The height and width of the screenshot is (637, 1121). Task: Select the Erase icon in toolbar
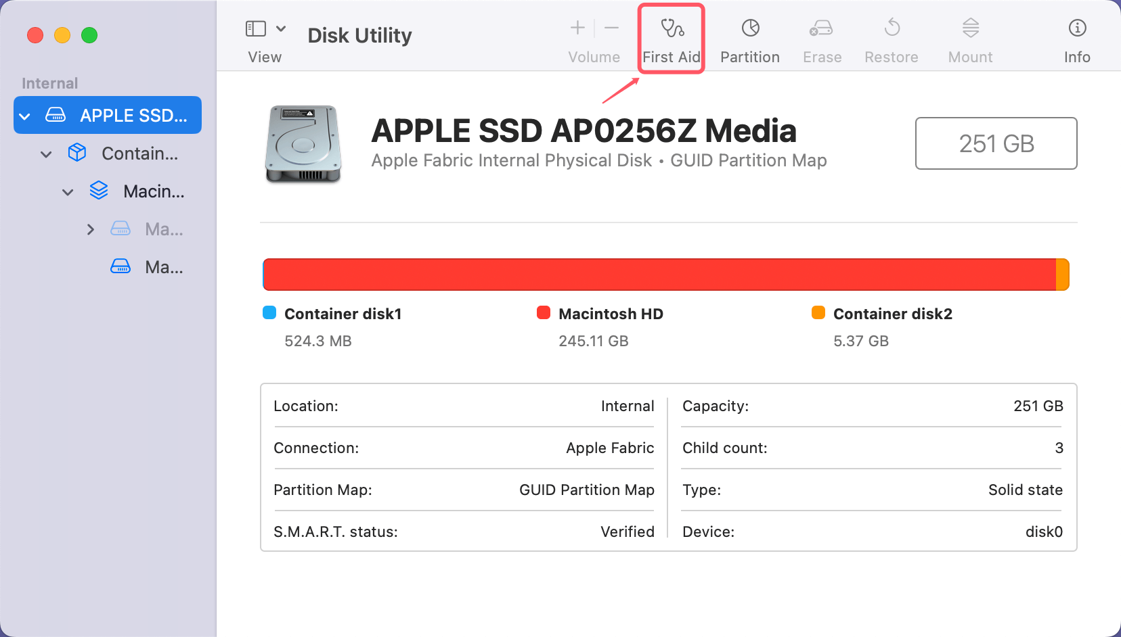point(821,37)
